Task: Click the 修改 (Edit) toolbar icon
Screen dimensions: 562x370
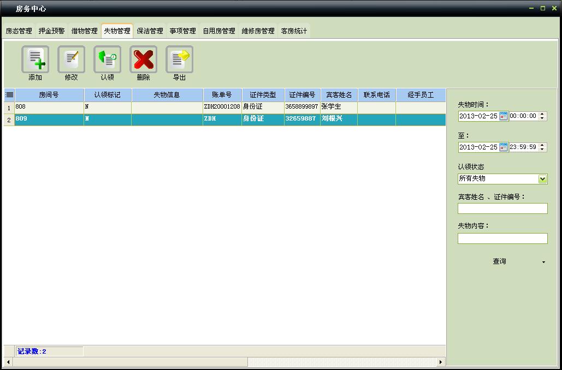Action: [71, 59]
